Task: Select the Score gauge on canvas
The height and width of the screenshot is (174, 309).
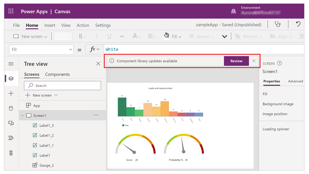Action: coord(136,144)
